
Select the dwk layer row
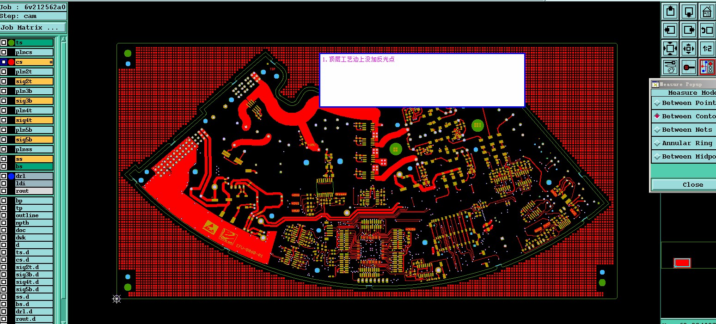[34, 238]
